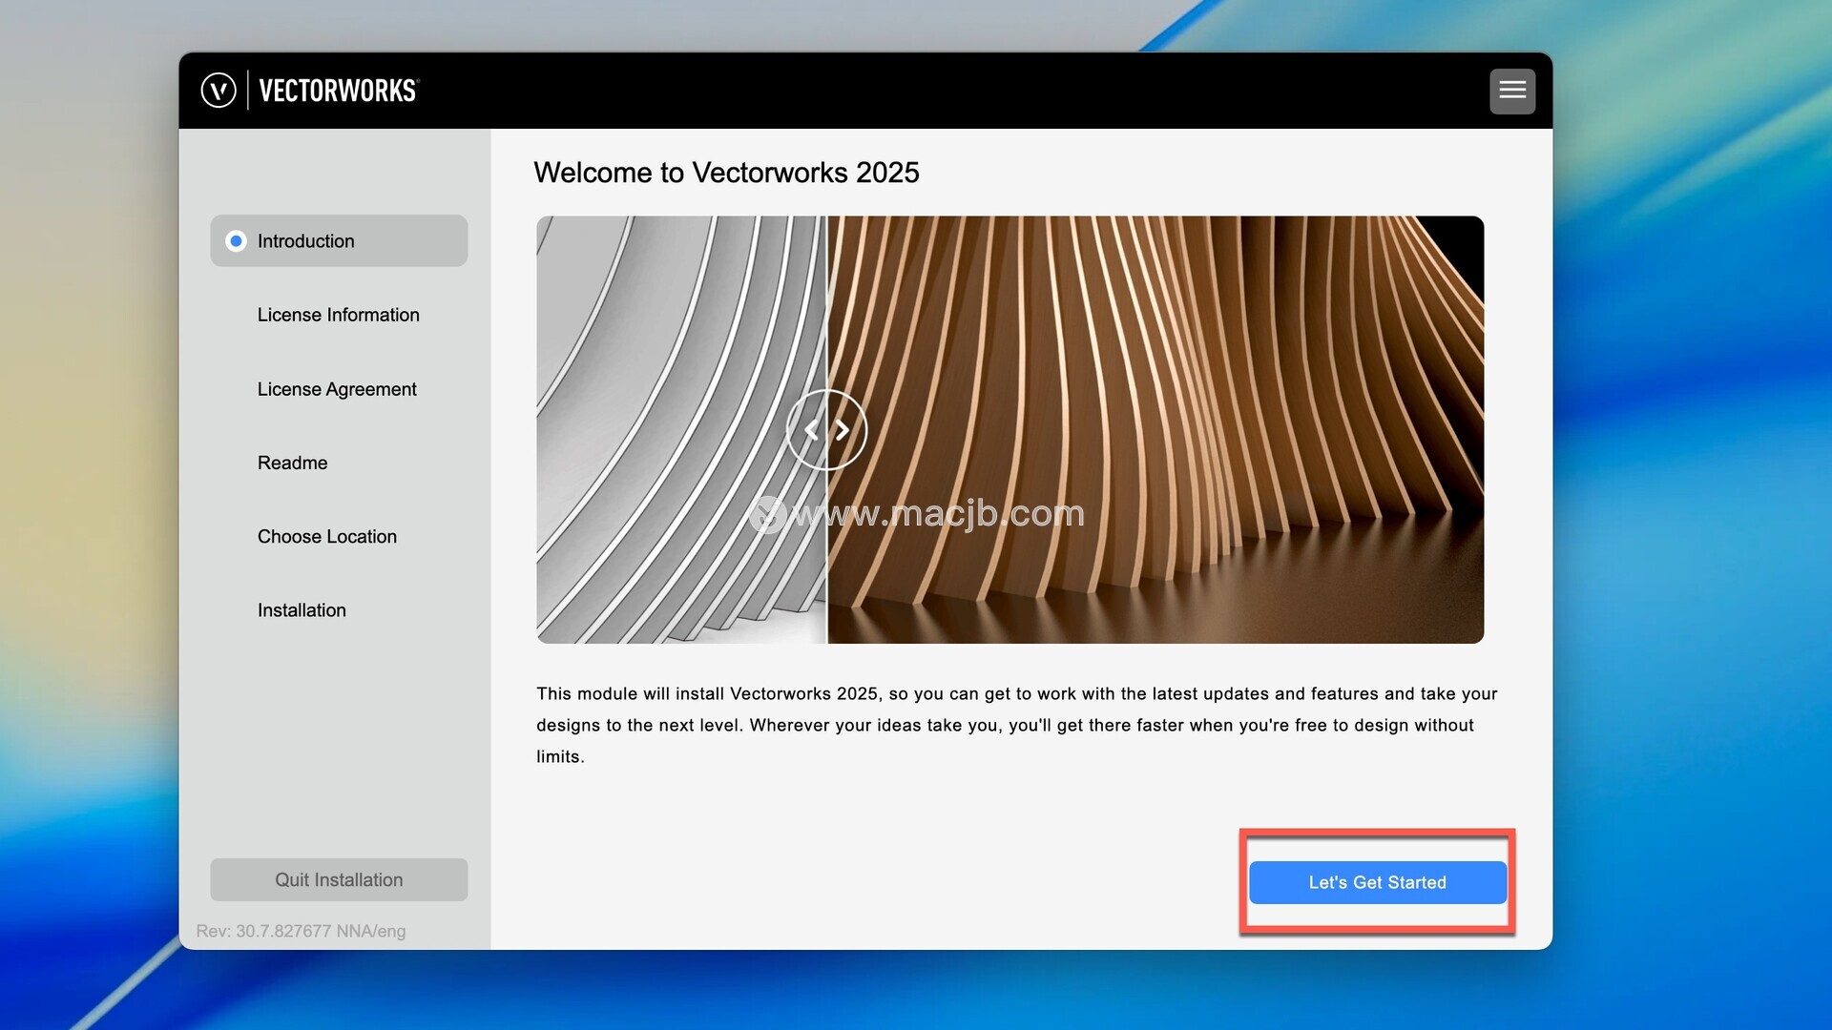This screenshot has width=1832, height=1030.
Task: Go to the License Information step
Action: [338, 315]
